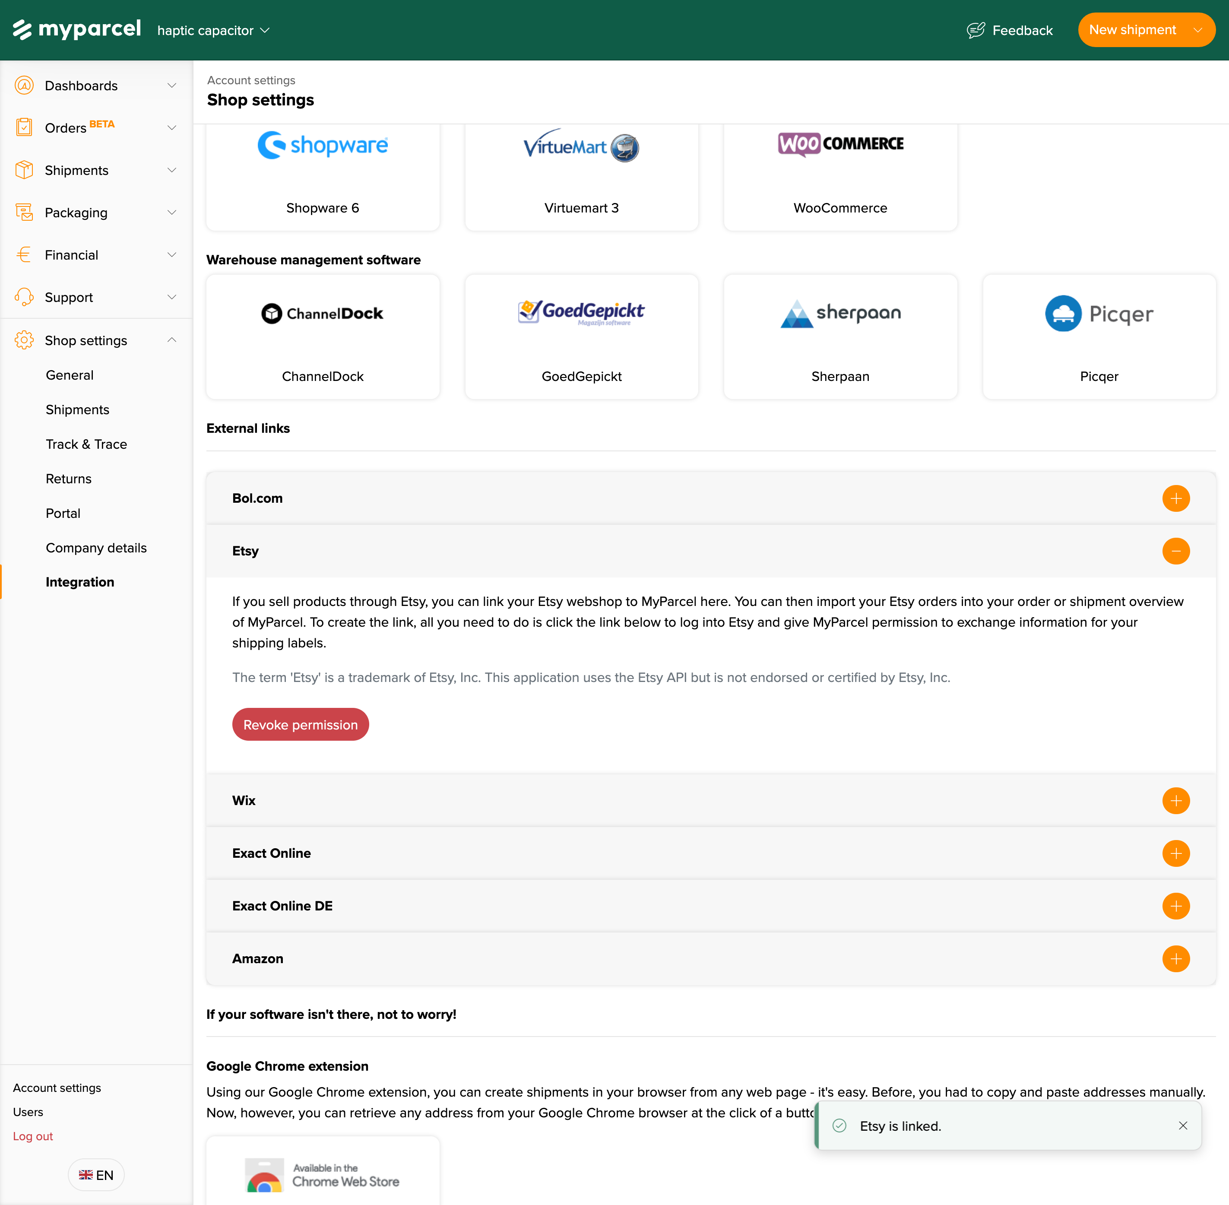
Task: Open the New shipment dropdown arrow
Action: (1199, 30)
